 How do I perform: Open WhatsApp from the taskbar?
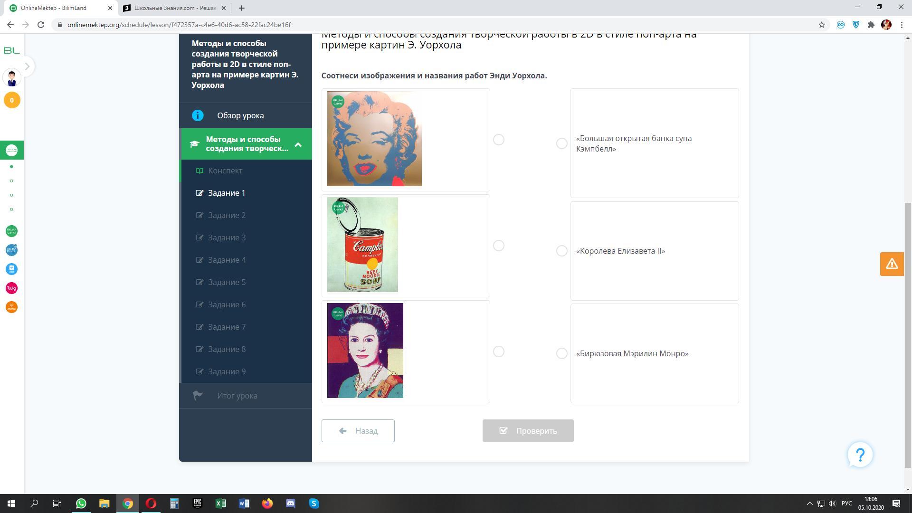(x=81, y=503)
